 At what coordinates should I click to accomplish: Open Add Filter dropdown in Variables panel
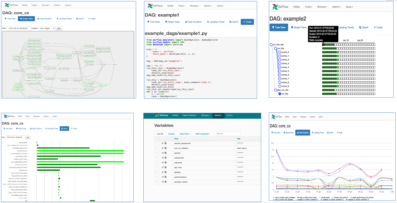pos(184,134)
